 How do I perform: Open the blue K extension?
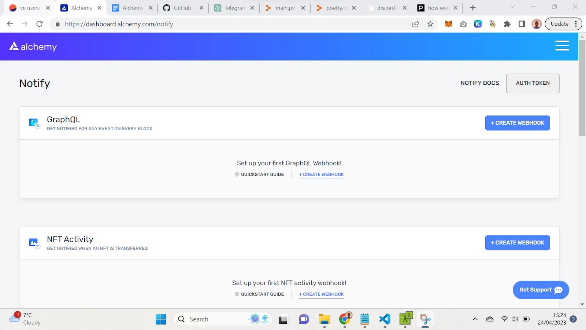(x=478, y=24)
